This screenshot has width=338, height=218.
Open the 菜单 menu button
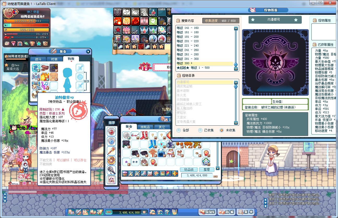pyautogui.click(x=246, y=212)
